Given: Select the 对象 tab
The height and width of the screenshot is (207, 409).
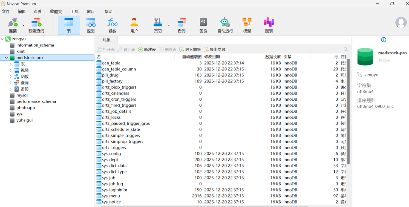Looking at the screenshot, I should [106, 40].
